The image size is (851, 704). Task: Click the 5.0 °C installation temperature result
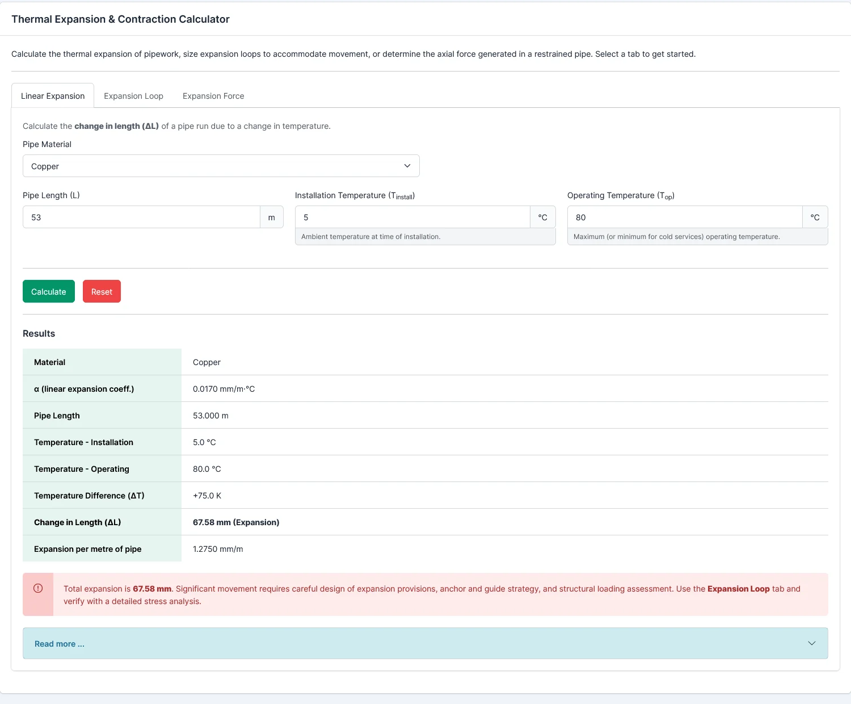click(x=204, y=442)
